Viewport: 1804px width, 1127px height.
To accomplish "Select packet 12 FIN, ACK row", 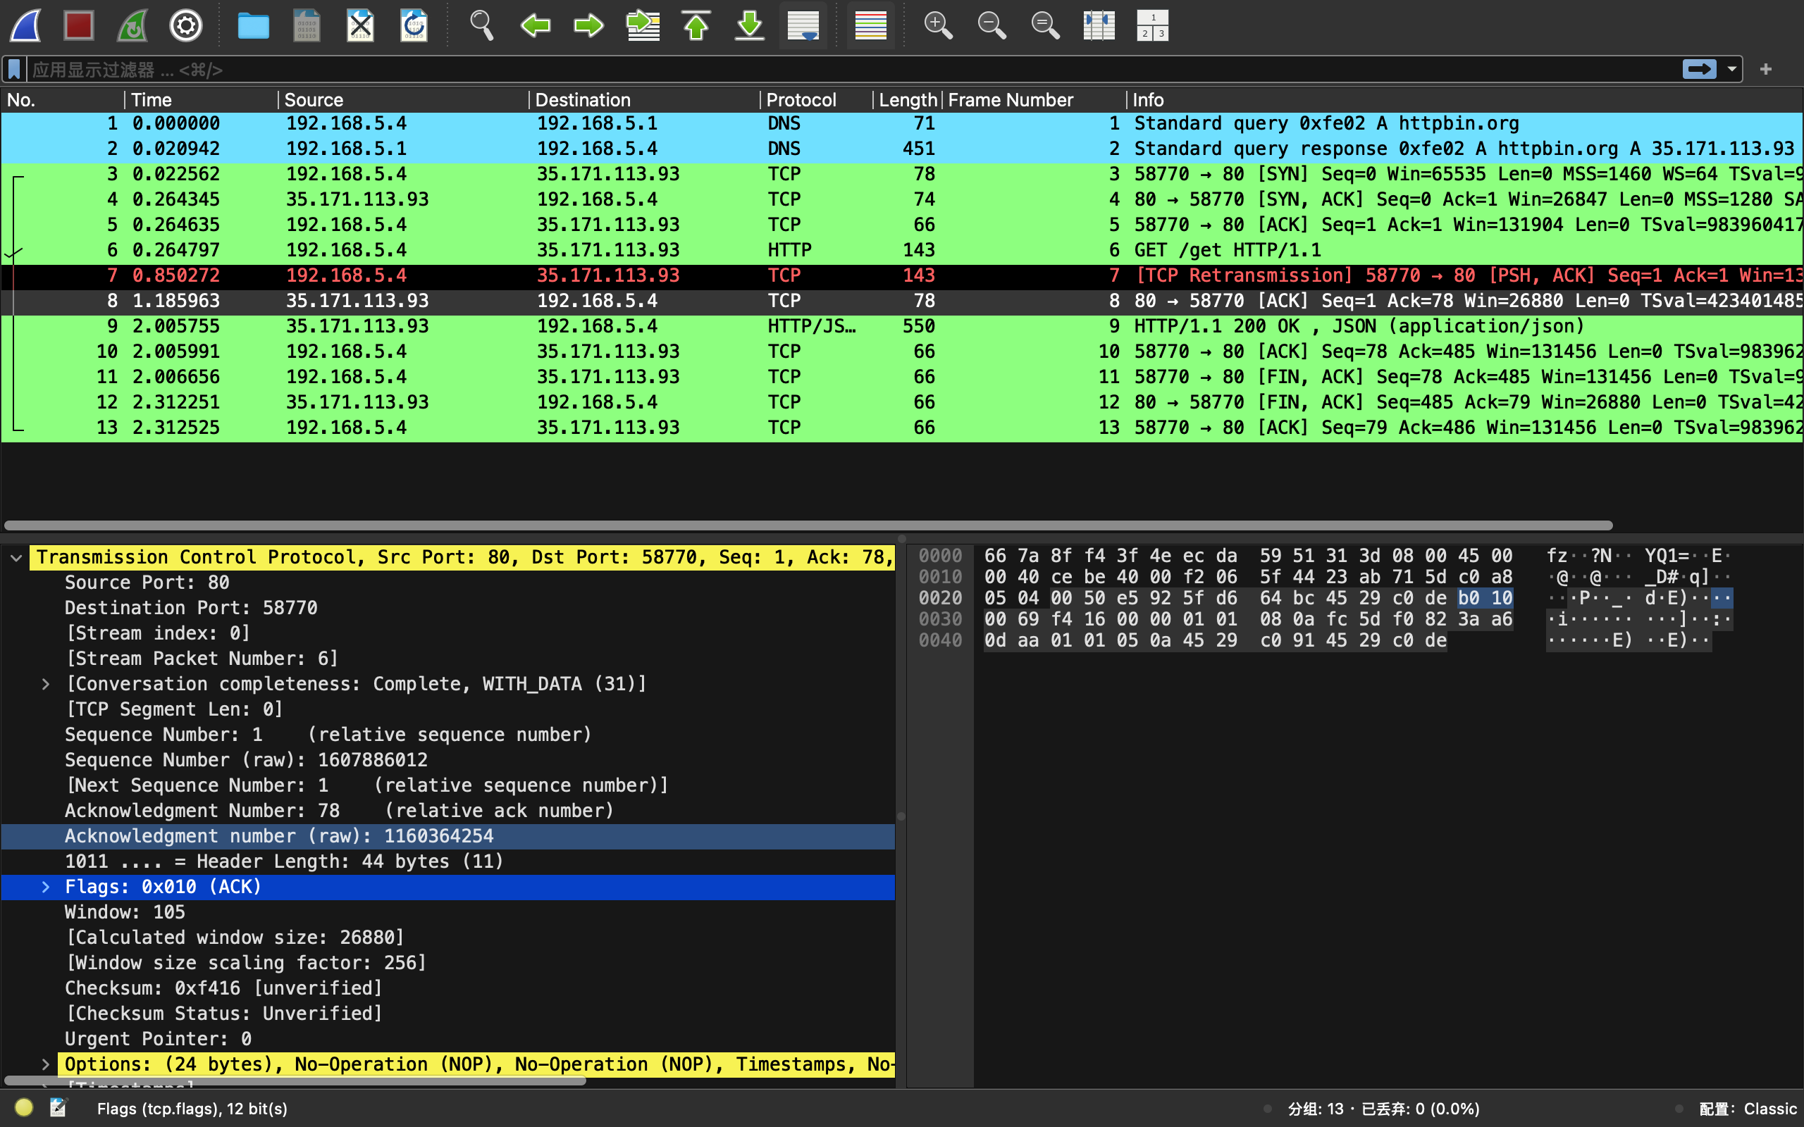I will pyautogui.click(x=902, y=402).
